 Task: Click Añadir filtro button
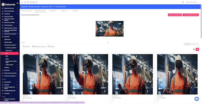pyautogui.click(x=26, y=47)
